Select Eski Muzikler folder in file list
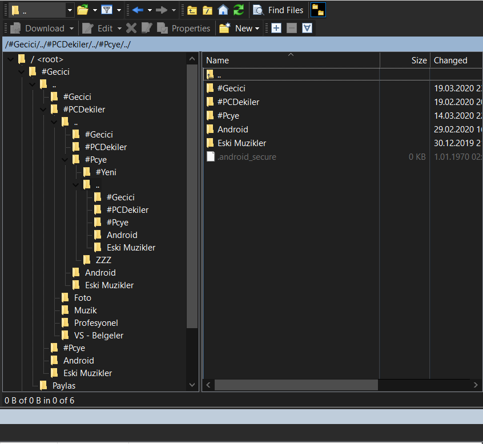The height and width of the screenshot is (444, 483). tap(241, 143)
